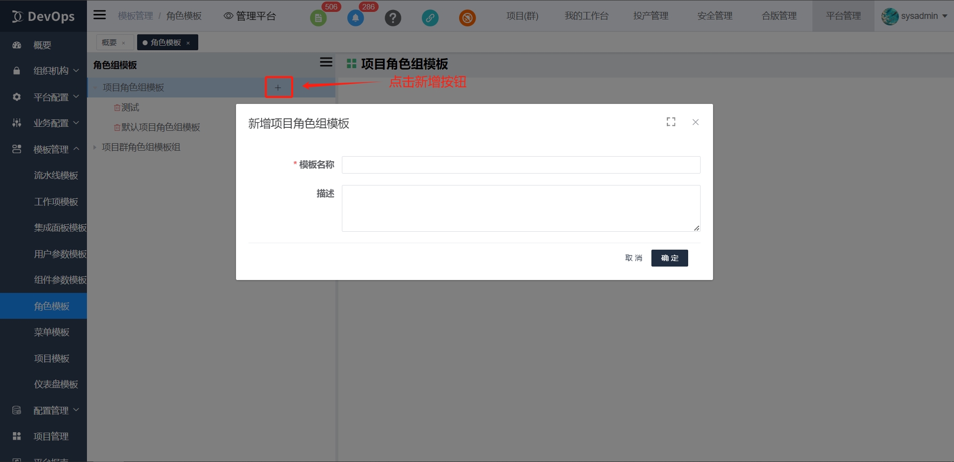Open 组件参数模板 in the sidebar
954x462 pixels.
point(60,280)
